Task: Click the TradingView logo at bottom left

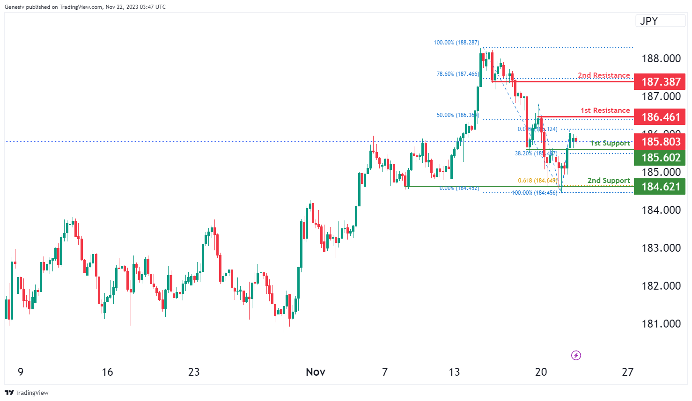Action: pyautogui.click(x=27, y=393)
